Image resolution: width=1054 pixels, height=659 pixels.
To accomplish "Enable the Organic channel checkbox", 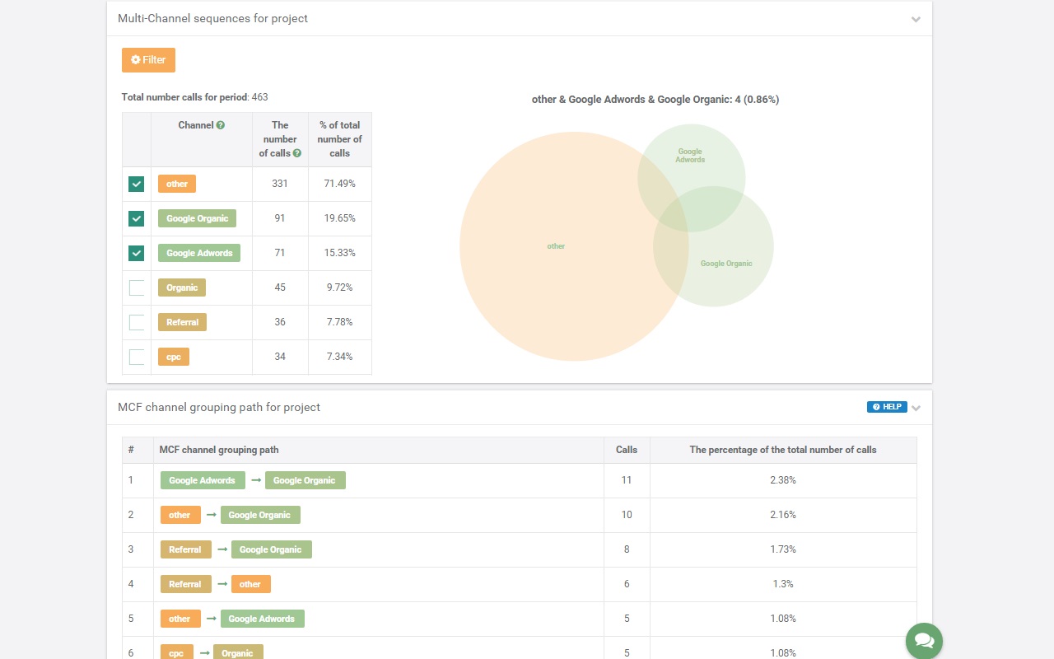I will [x=137, y=287].
